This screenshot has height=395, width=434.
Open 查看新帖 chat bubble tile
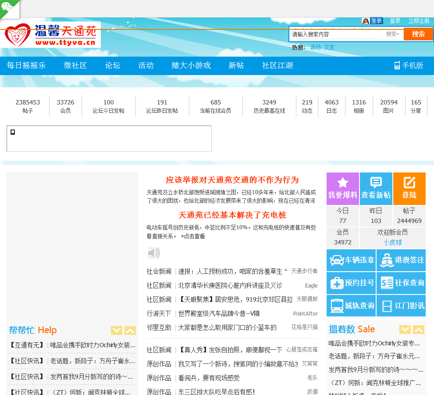376,189
